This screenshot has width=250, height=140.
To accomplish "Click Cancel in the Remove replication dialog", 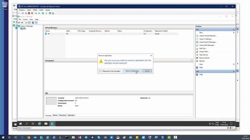I will [x=147, y=71].
